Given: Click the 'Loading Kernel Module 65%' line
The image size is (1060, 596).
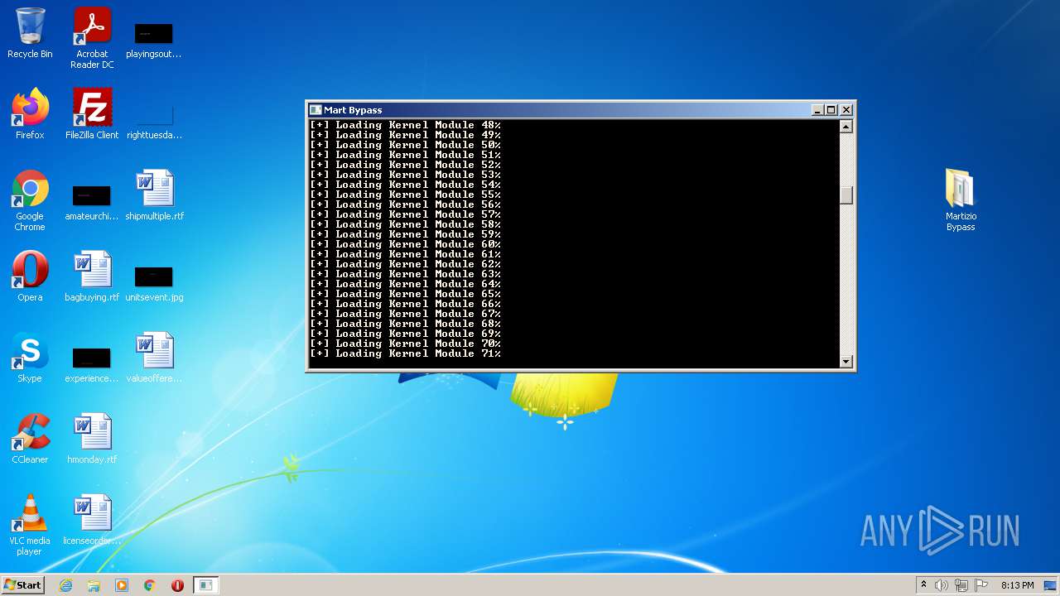Looking at the screenshot, I should pos(405,294).
